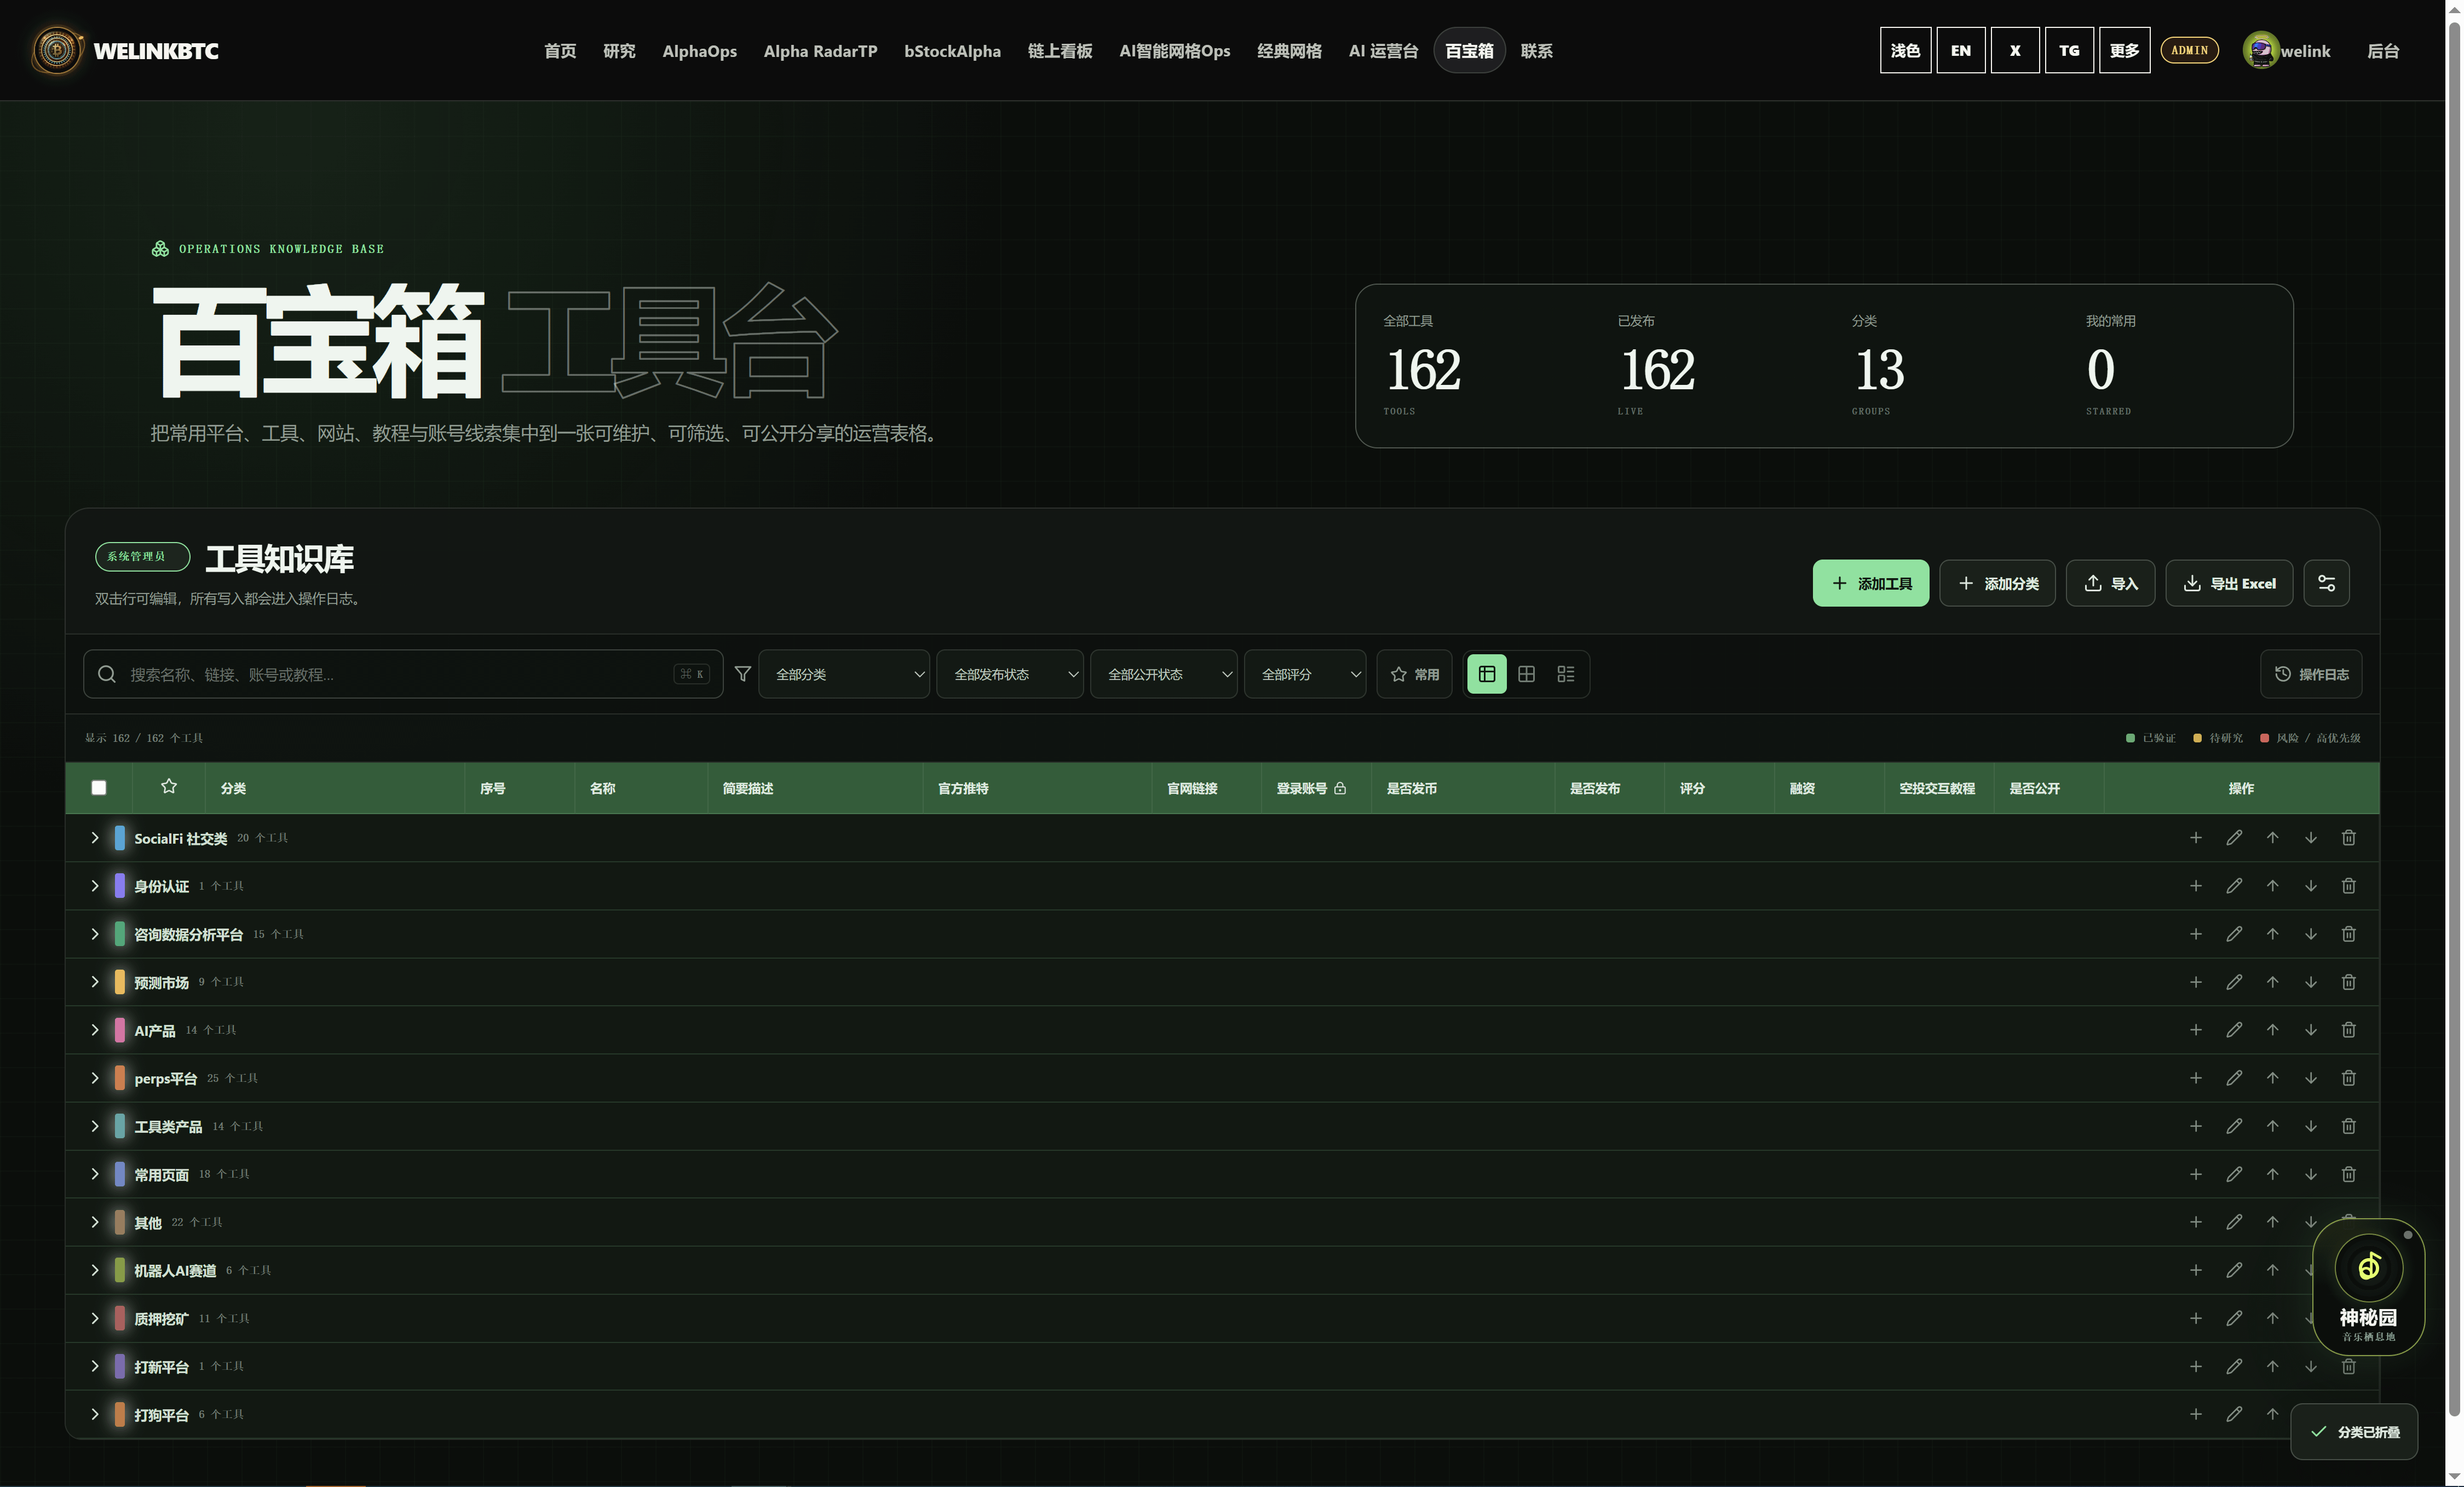Open Alpha RadarTP nav item
This screenshot has height=1487, width=2464.
pyautogui.click(x=820, y=50)
